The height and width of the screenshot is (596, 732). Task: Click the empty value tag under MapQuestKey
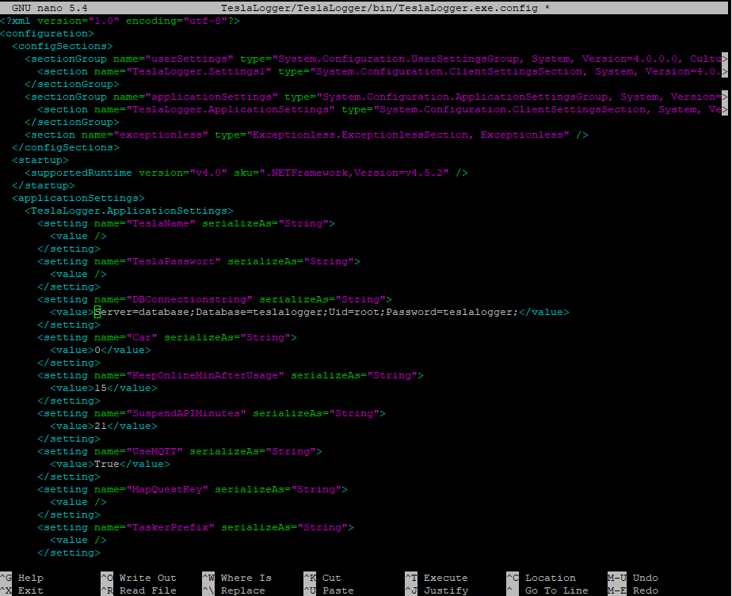(78, 503)
